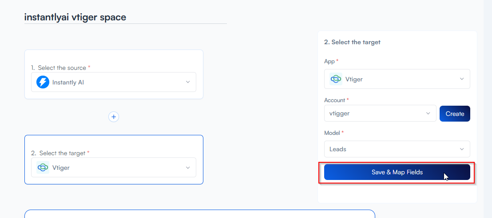Click the Vtiger logo in the App field
492x218 pixels.
click(336, 79)
